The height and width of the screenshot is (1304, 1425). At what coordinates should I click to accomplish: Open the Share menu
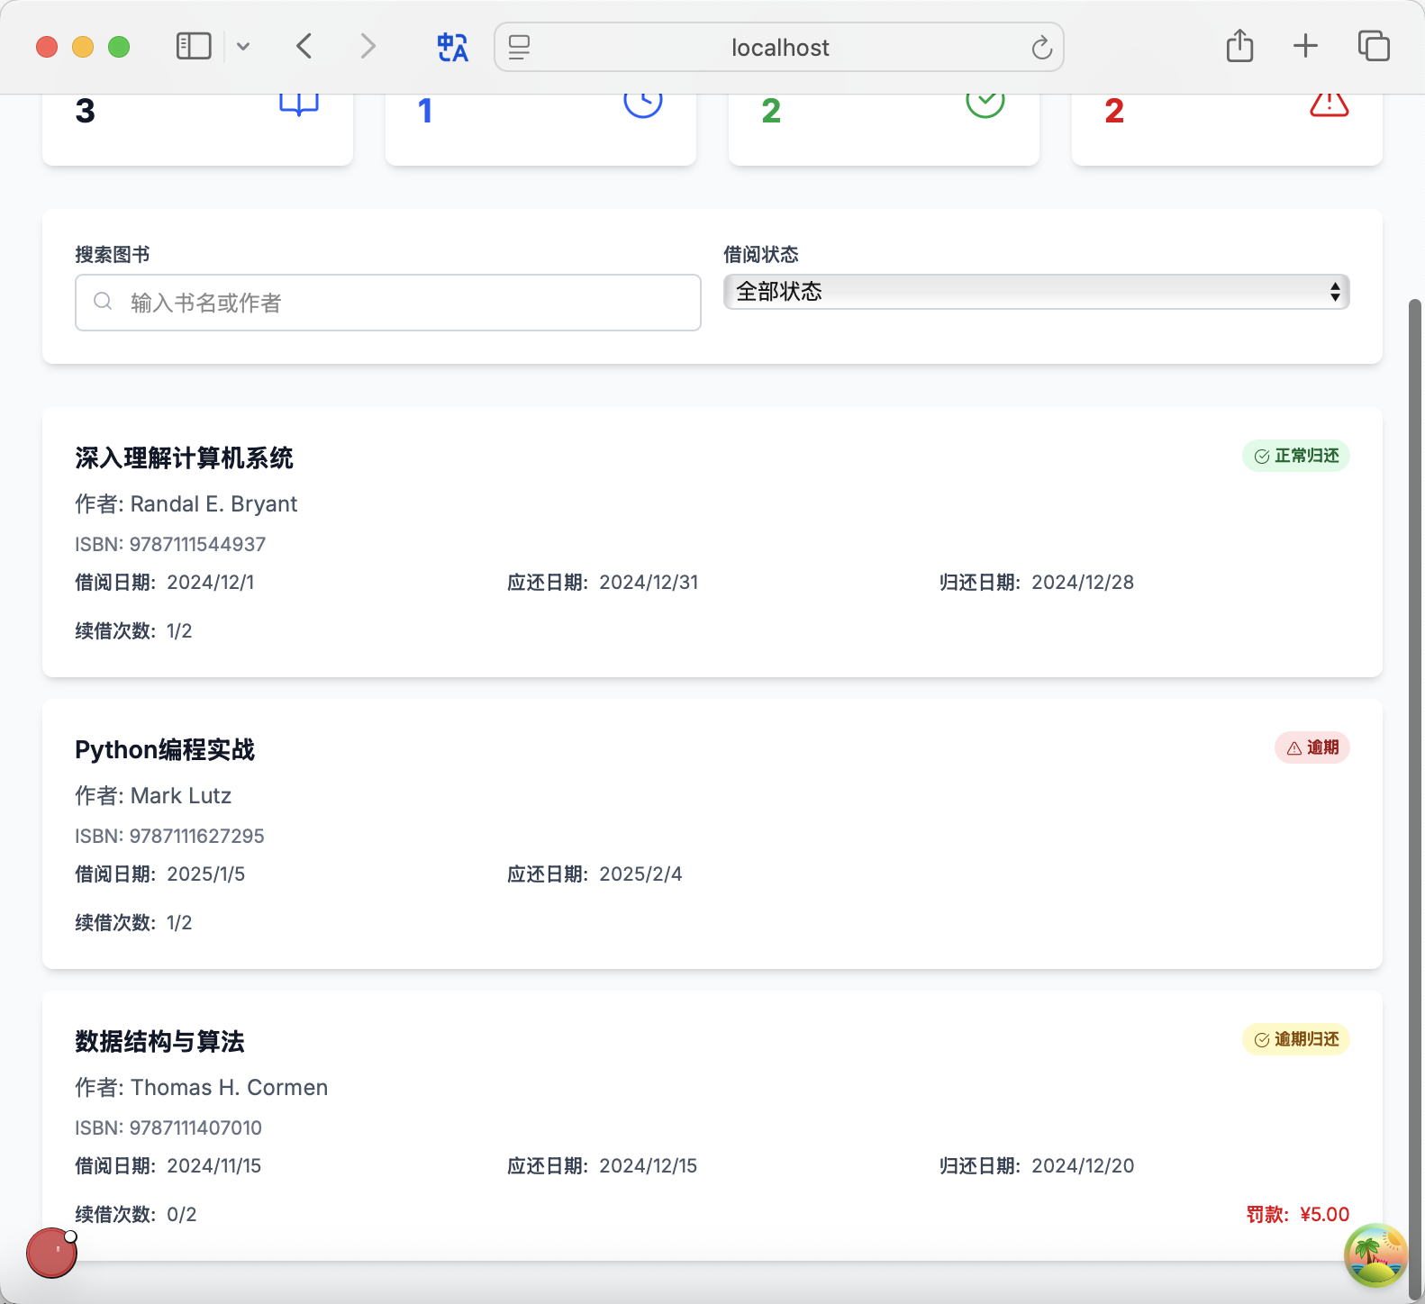(1239, 46)
